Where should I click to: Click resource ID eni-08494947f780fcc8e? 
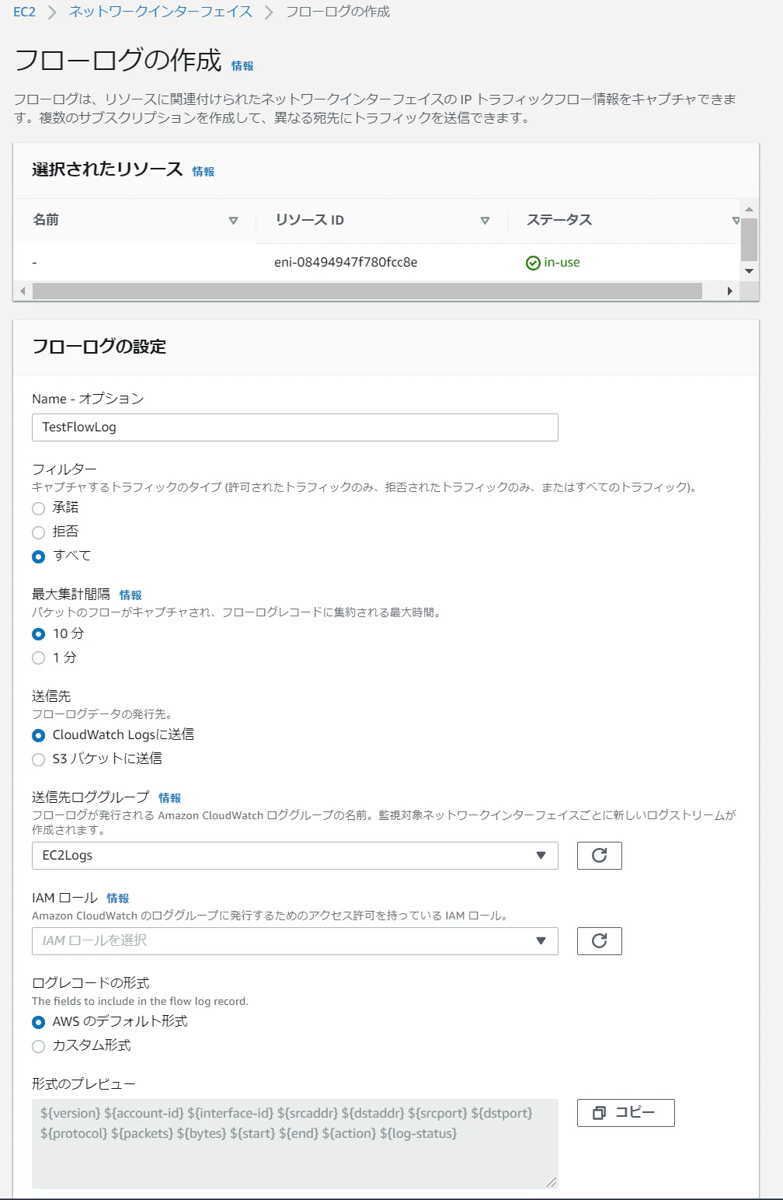tap(346, 263)
